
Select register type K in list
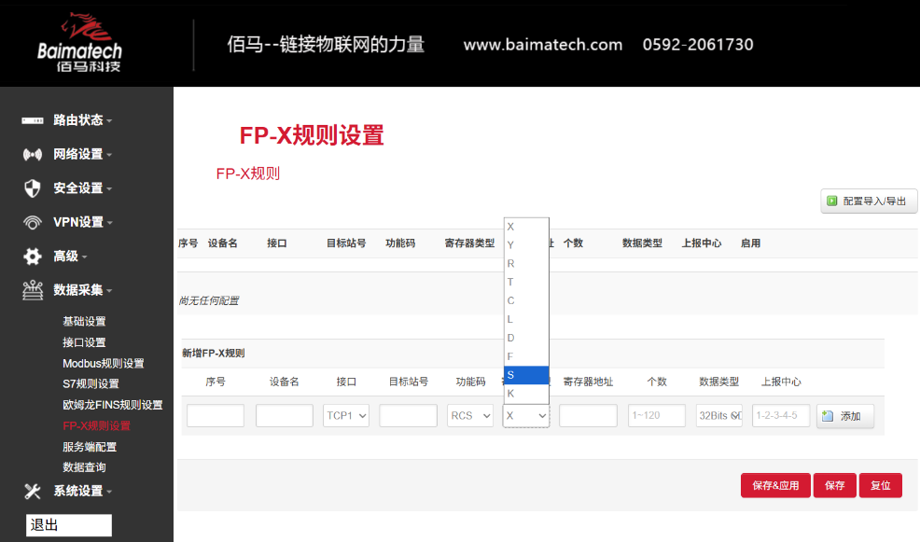pos(526,394)
